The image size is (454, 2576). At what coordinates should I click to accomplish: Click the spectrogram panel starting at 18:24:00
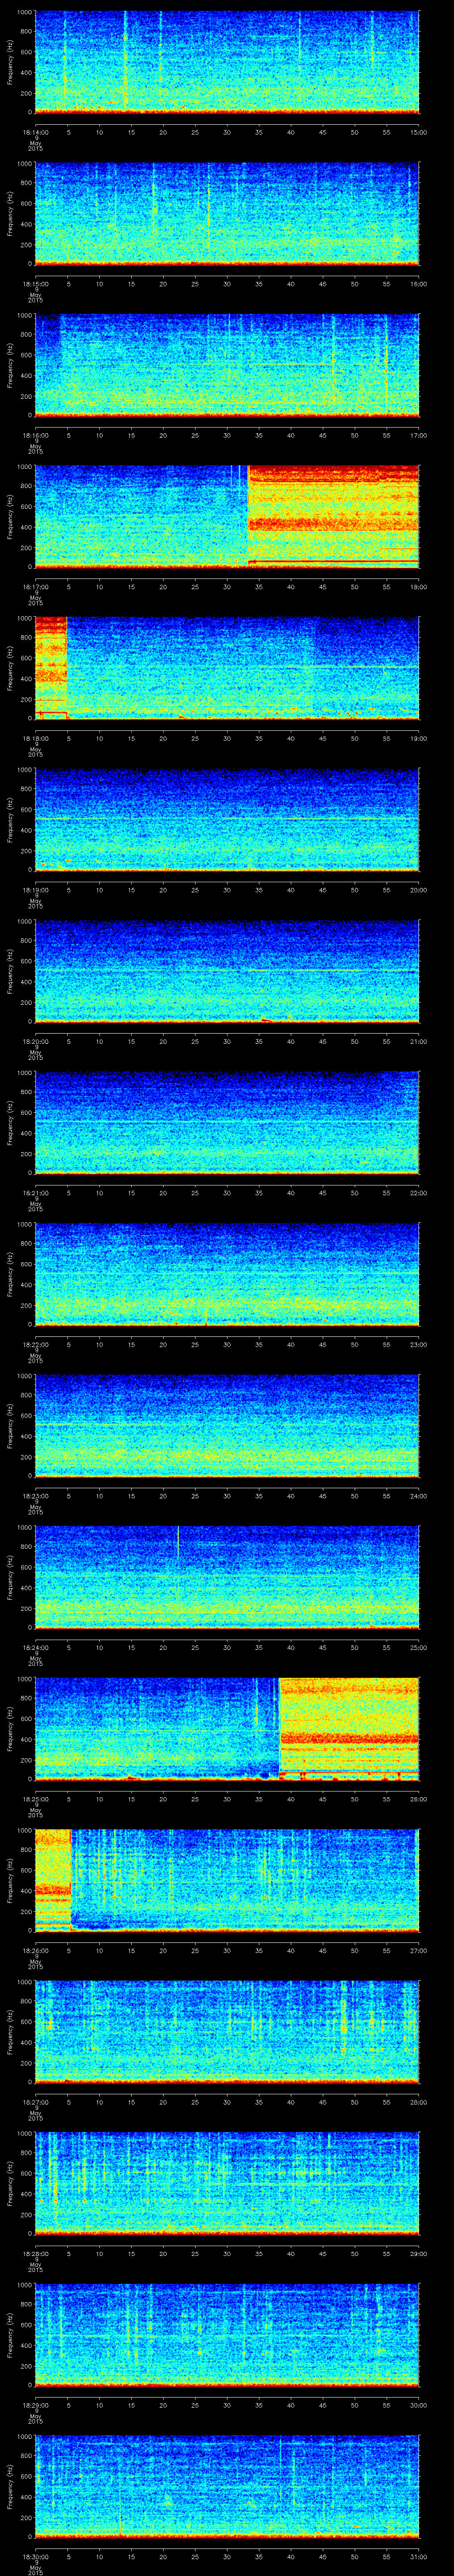(x=227, y=1577)
